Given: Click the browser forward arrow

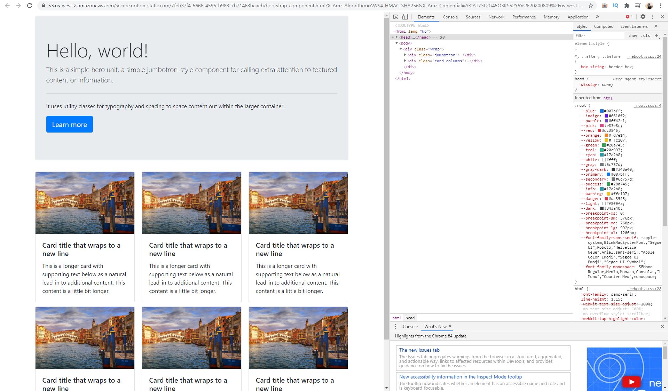Looking at the screenshot, I should 18,6.
